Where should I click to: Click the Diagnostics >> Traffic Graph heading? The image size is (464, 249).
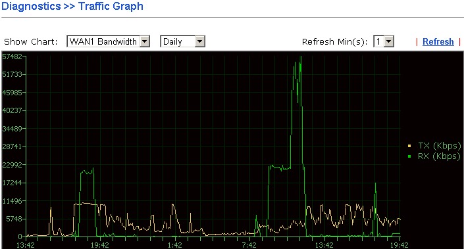coord(72,6)
